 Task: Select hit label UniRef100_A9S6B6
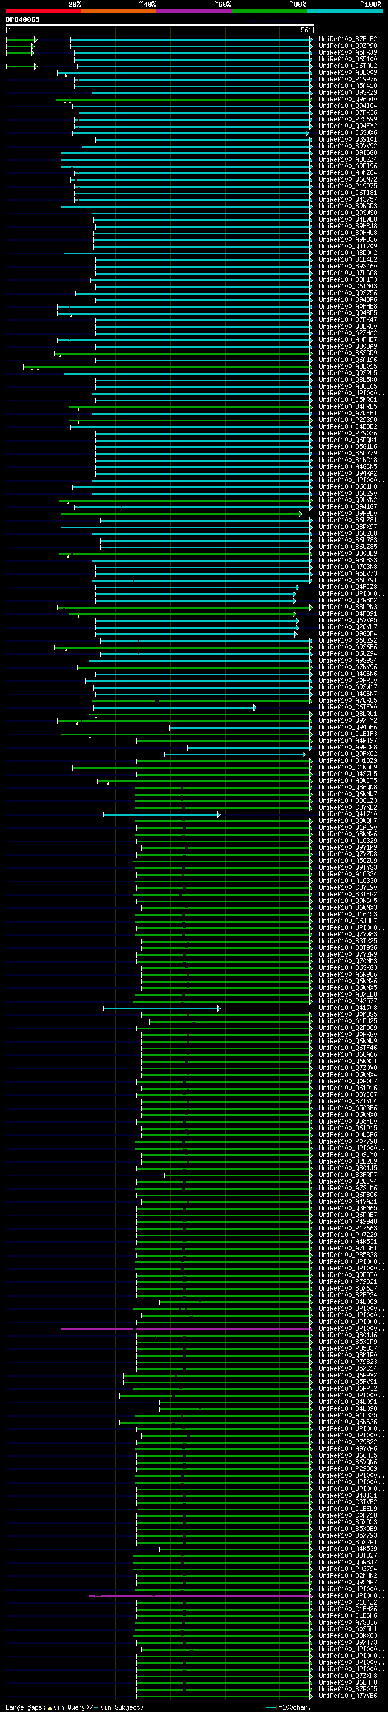click(347, 647)
